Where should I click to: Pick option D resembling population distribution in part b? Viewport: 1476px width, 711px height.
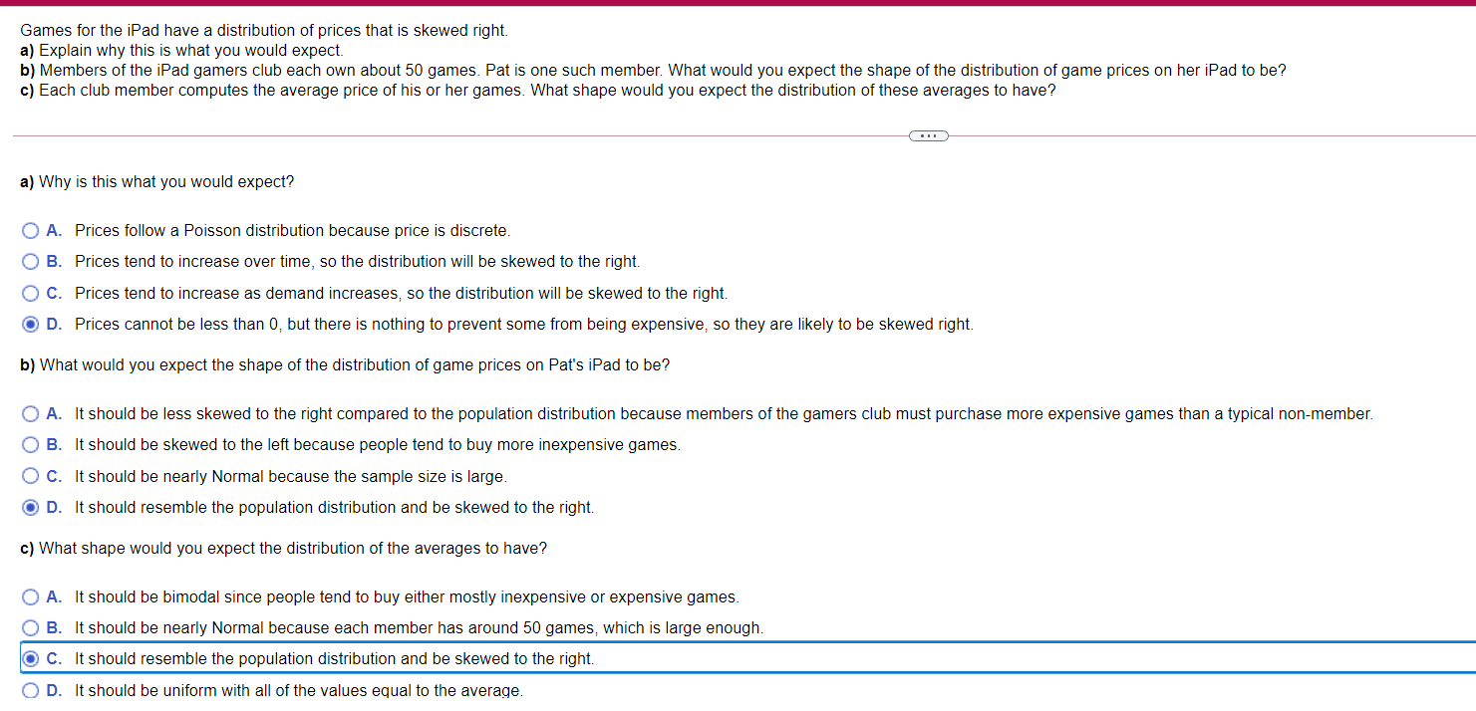pyautogui.click(x=30, y=507)
